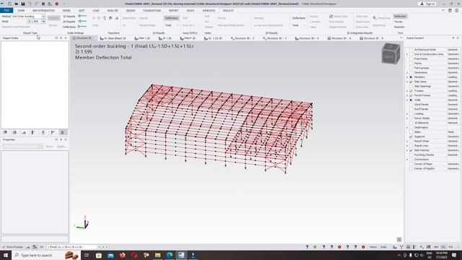Open the Mail app from the taskbar

pyautogui.click(x=110, y=255)
